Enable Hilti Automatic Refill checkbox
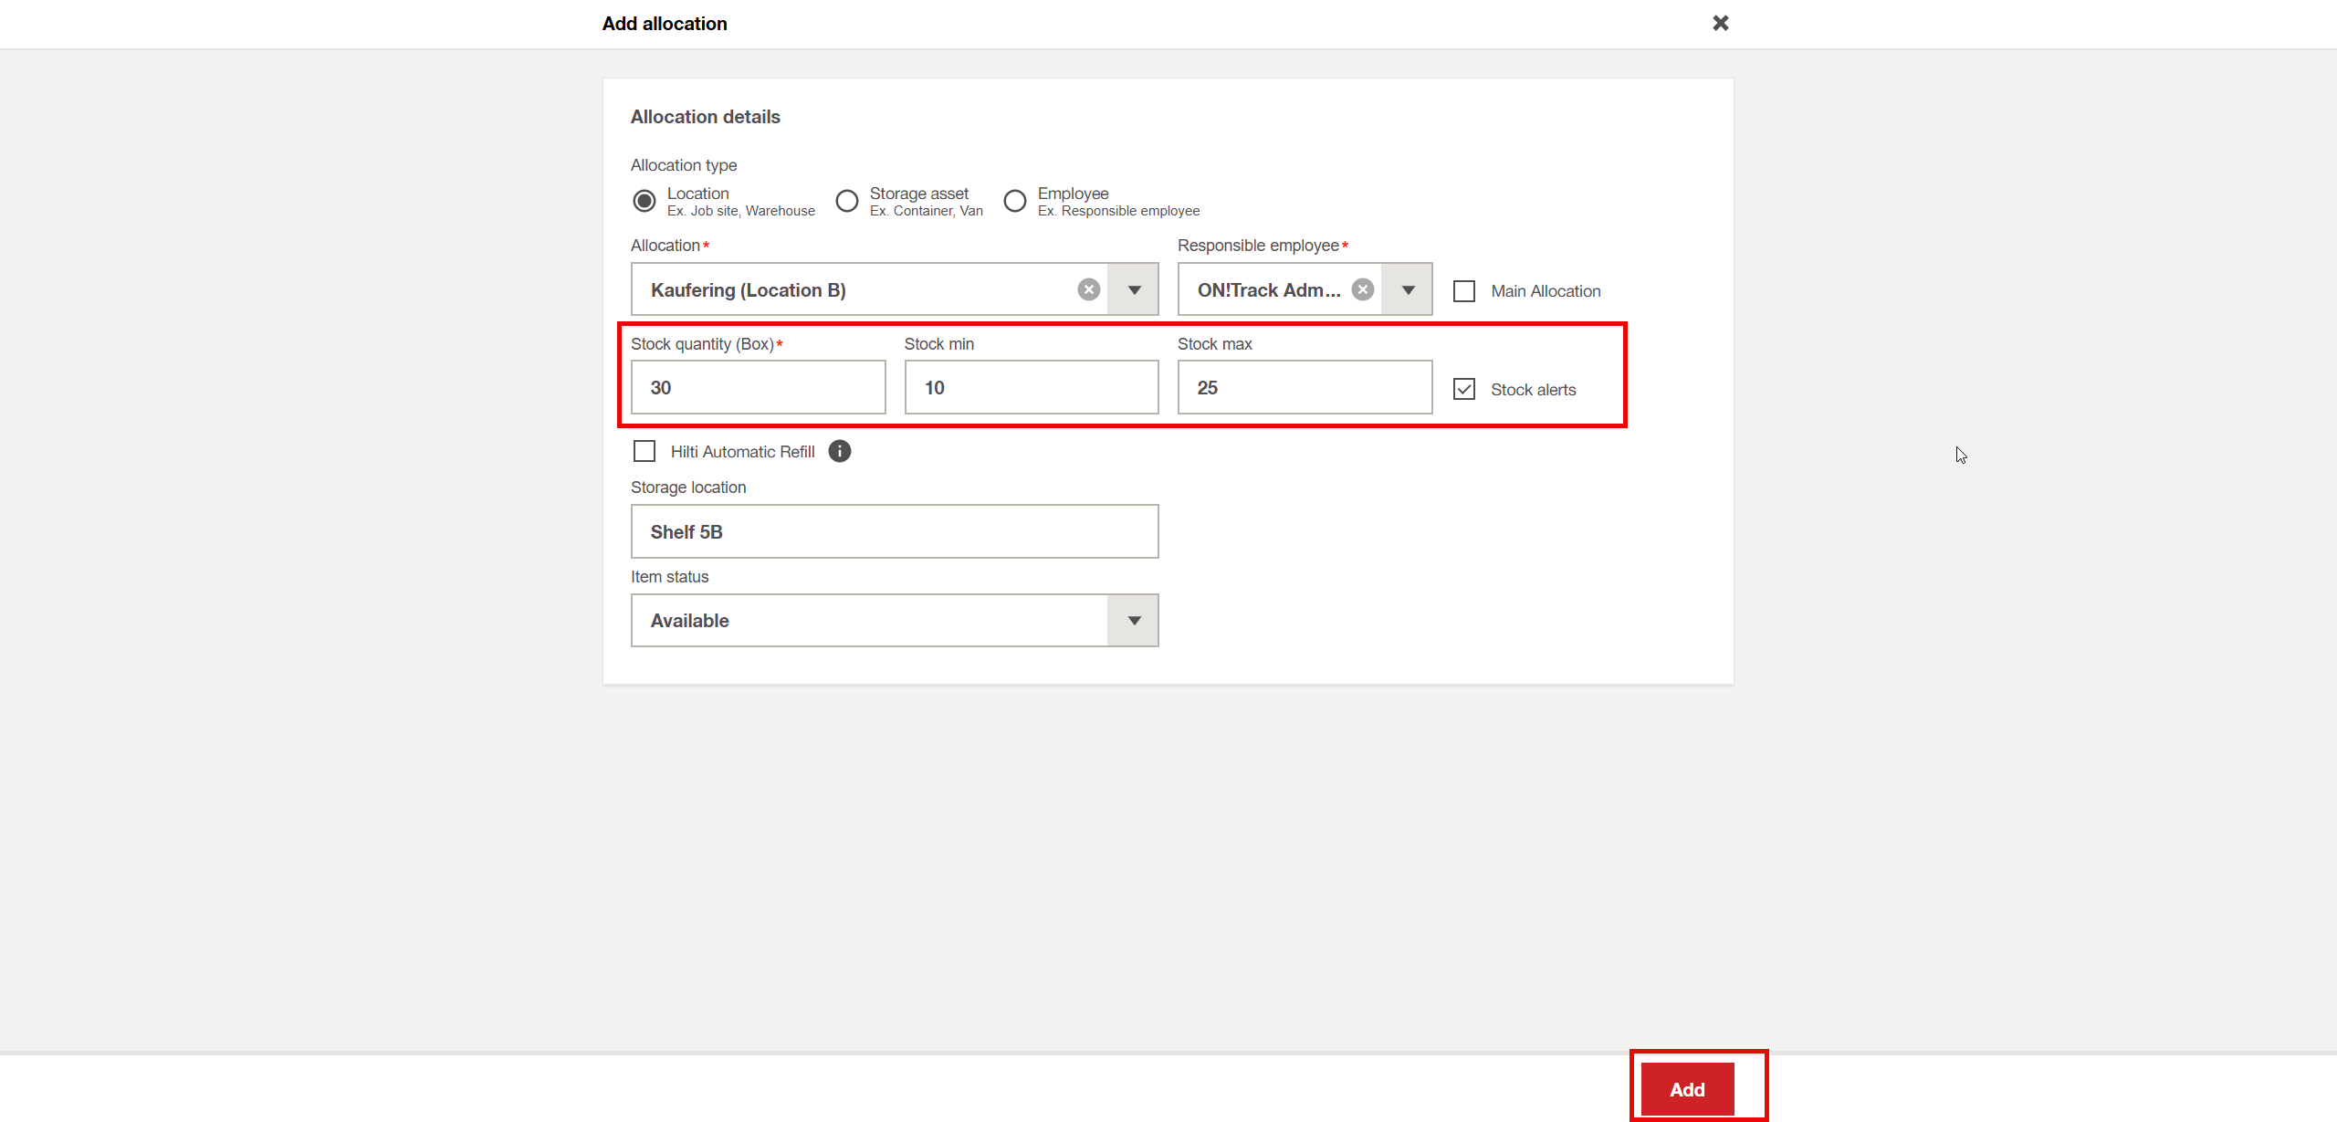Screen dimensions: 2337x1122 [x=645, y=451]
